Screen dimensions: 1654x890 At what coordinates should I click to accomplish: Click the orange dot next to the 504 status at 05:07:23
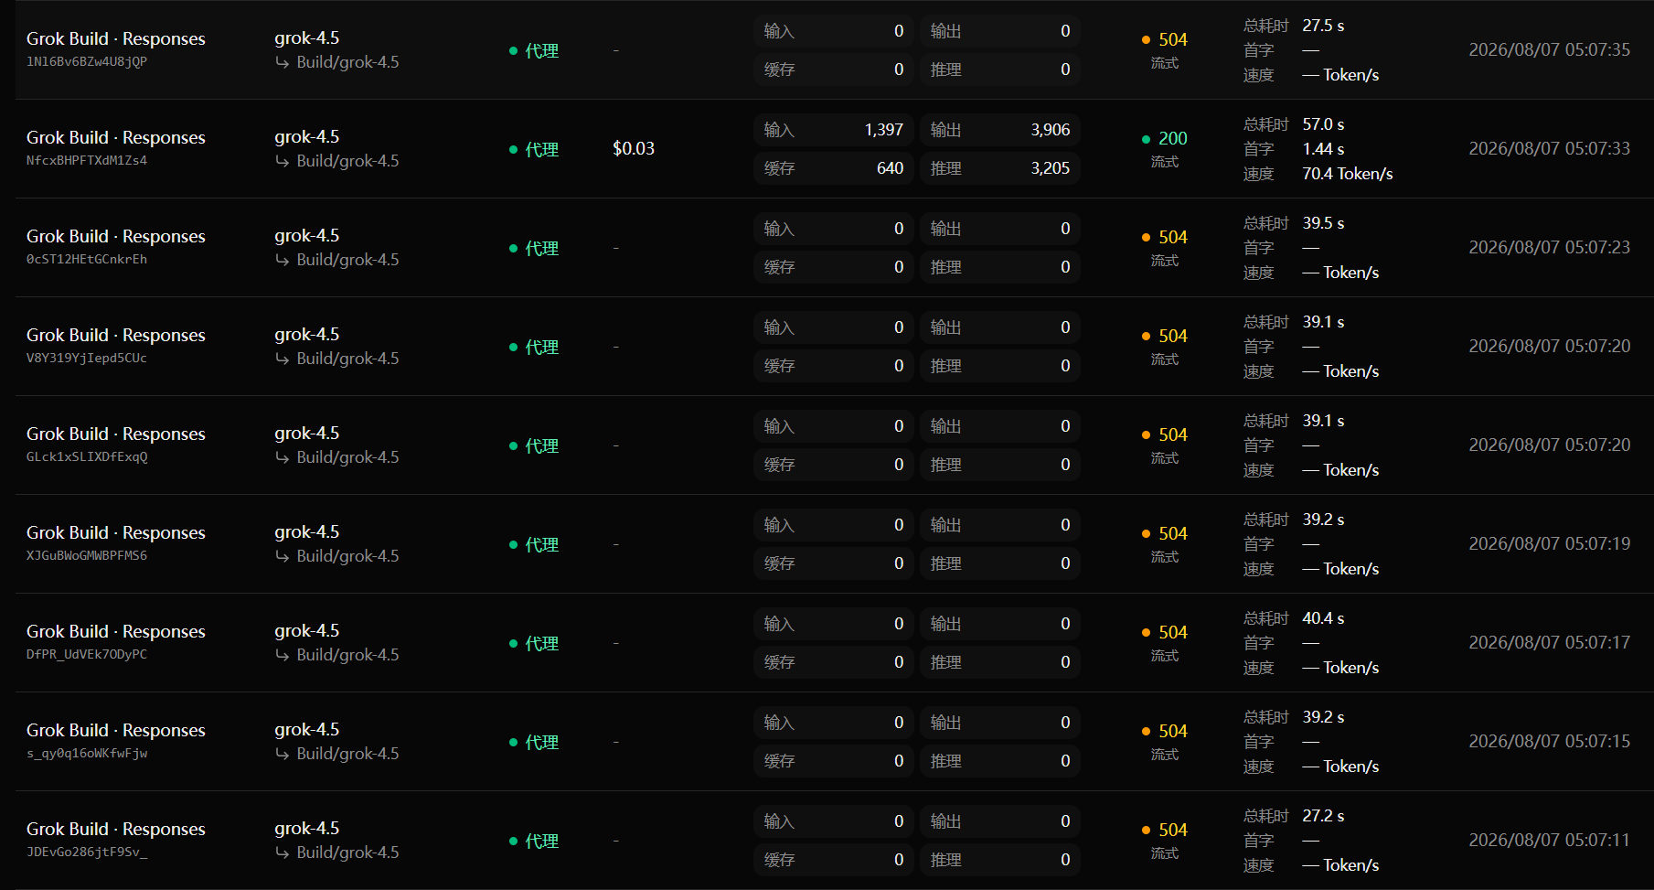[1147, 238]
